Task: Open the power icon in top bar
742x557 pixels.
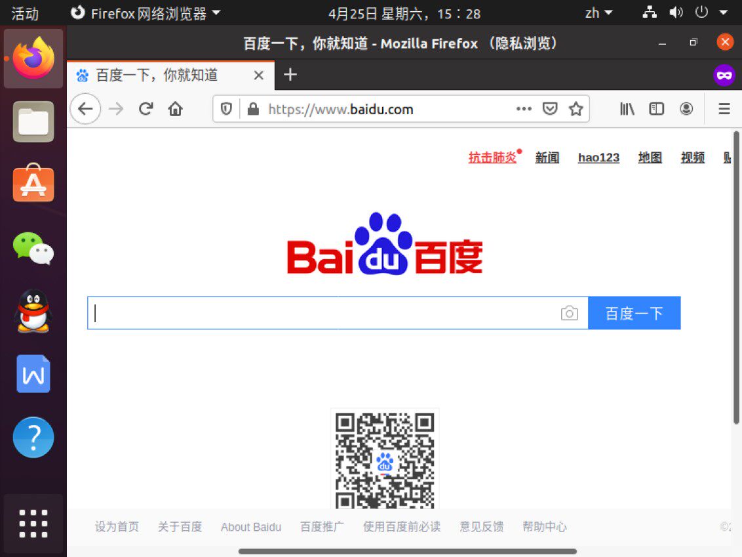Action: [x=701, y=12]
